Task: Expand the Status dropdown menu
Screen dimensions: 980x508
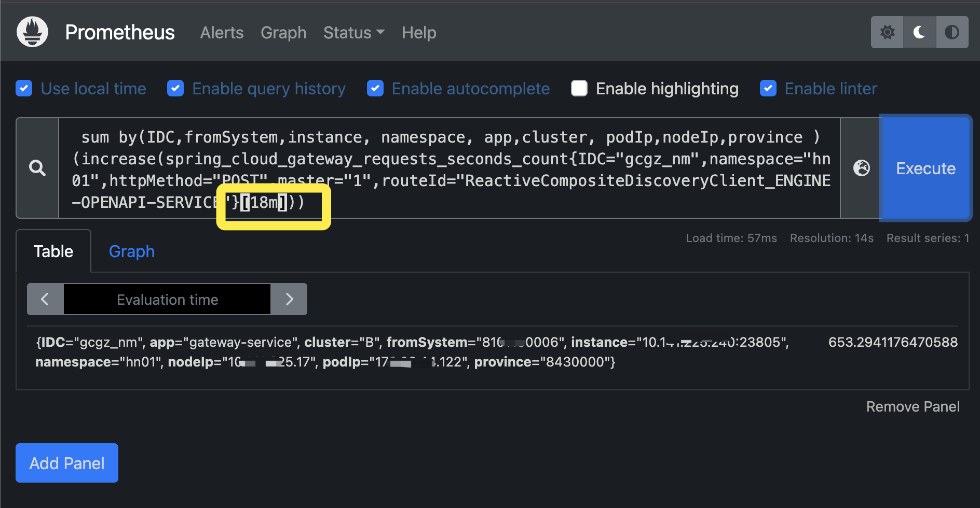Action: (354, 33)
